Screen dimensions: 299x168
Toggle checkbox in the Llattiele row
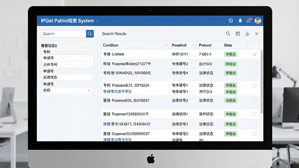(255, 54)
